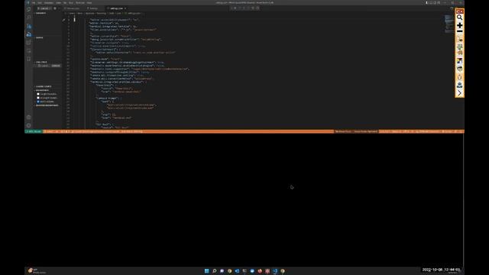
Task: Open the Help menu
Action: point(89,3)
